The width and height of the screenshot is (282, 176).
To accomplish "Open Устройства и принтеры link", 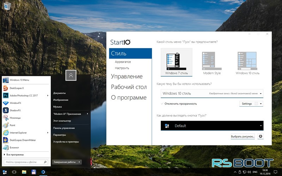I will coord(66,142).
